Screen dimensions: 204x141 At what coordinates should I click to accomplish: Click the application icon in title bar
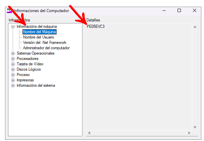[x=9, y=10]
